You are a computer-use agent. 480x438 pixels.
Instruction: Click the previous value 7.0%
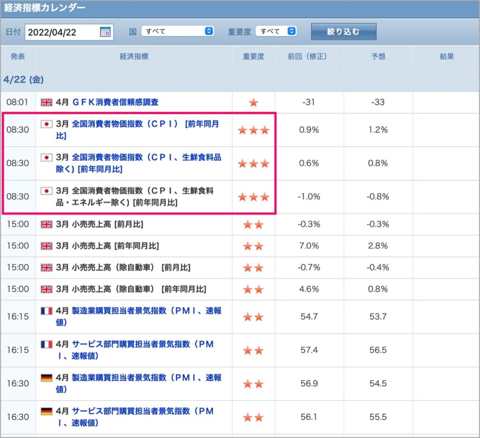point(309,246)
